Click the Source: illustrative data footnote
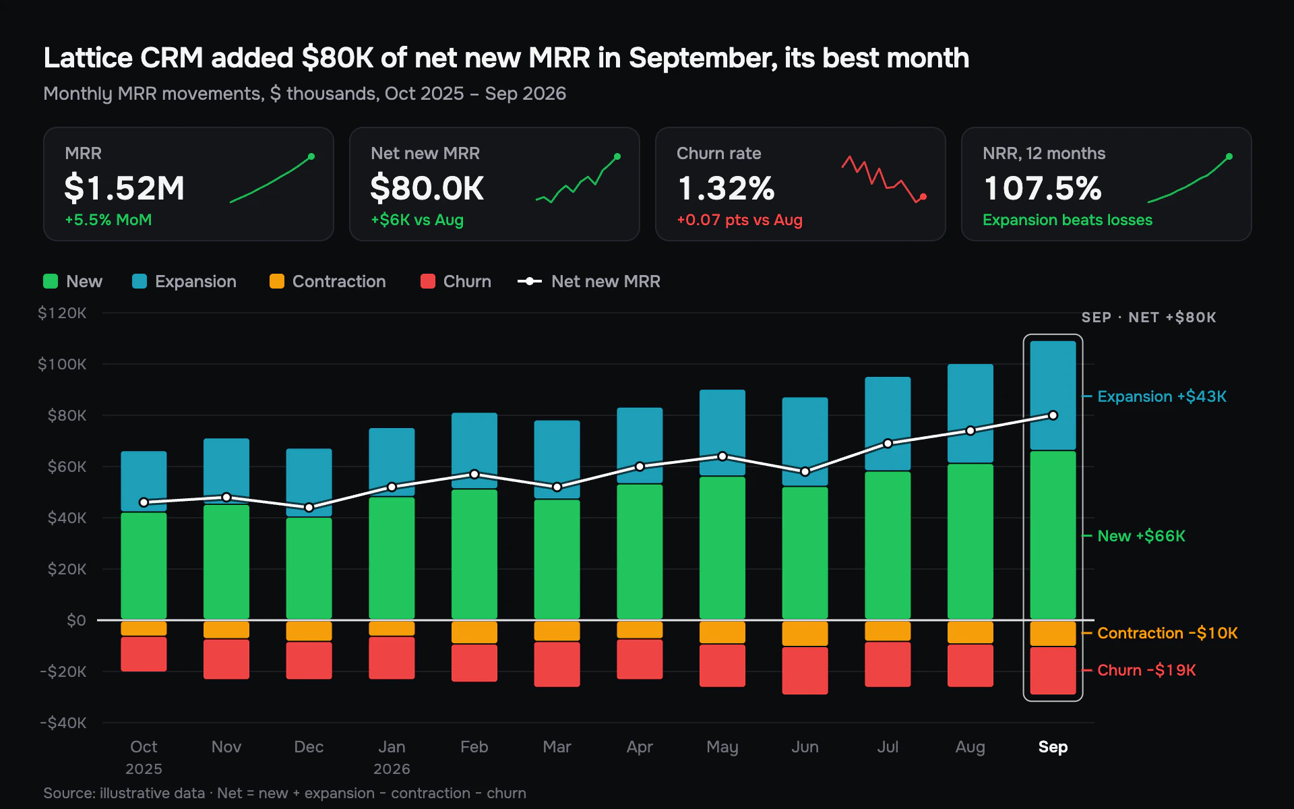This screenshot has height=809, width=1294. [284, 793]
